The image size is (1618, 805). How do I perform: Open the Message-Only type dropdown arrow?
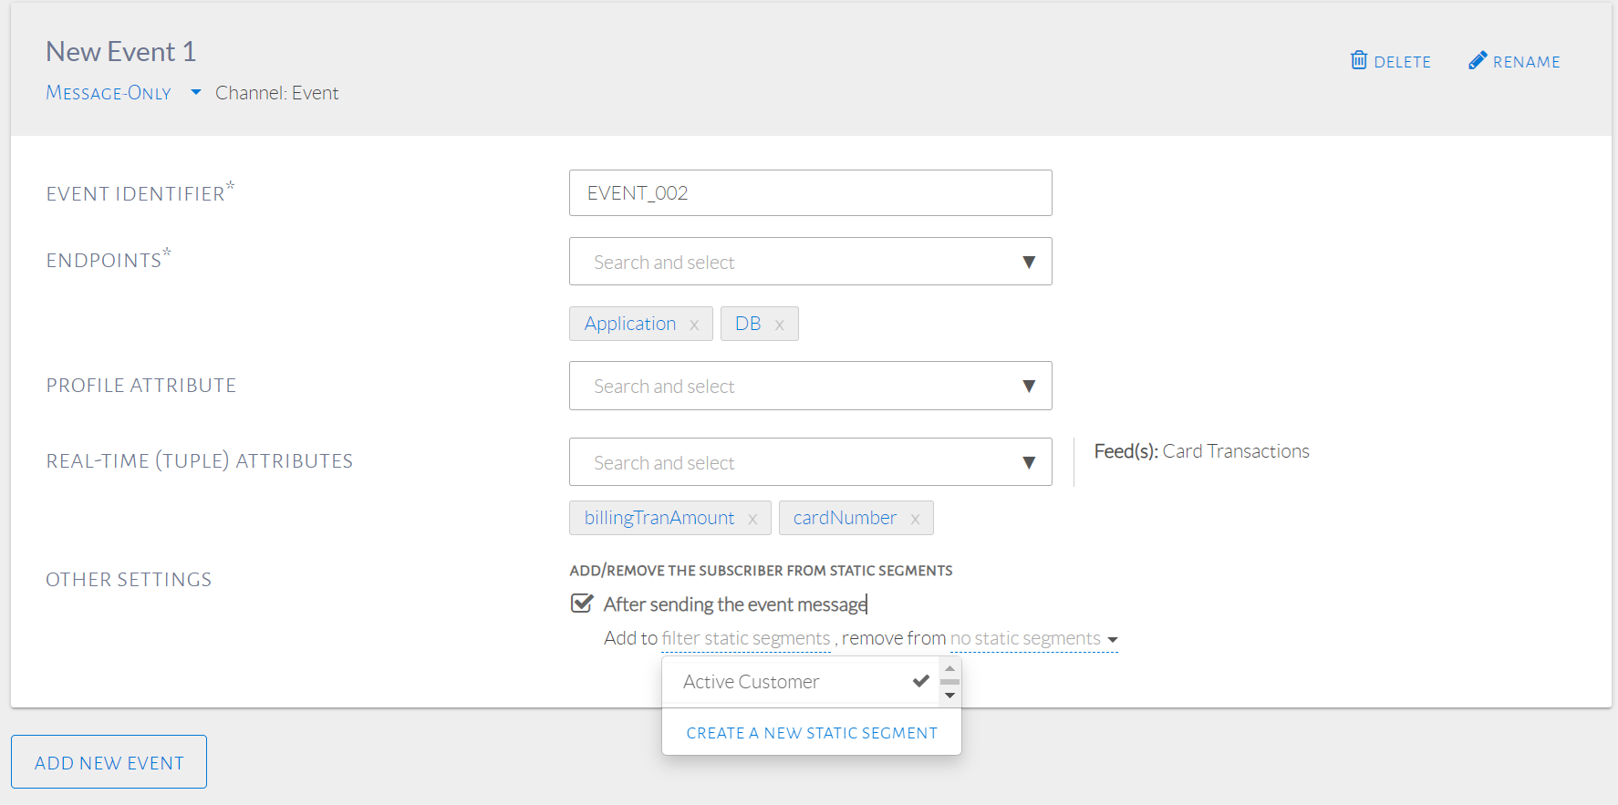tap(195, 92)
